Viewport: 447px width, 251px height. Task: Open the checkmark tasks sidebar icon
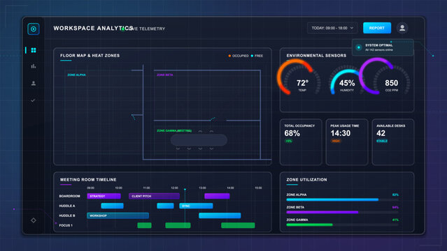point(33,100)
